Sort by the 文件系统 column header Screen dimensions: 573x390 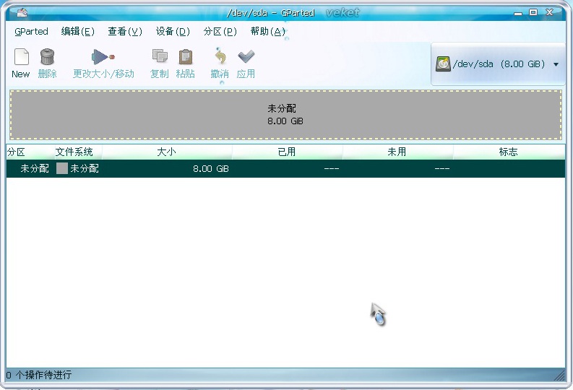pyautogui.click(x=78, y=152)
